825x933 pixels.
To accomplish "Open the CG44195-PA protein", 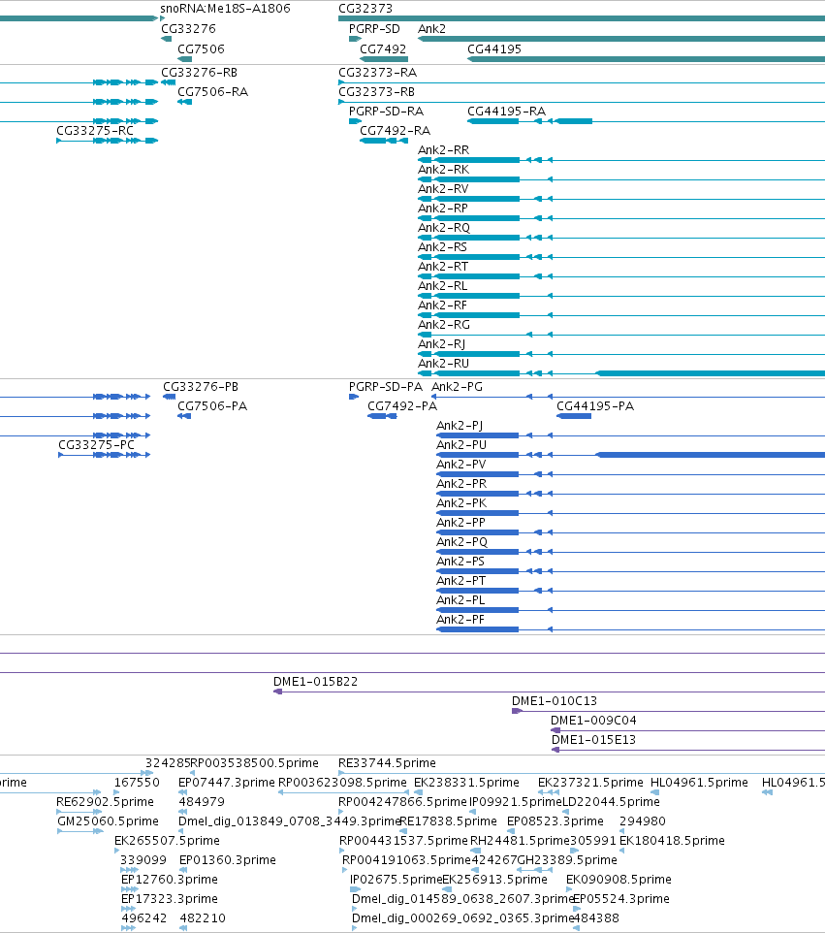I will (x=574, y=416).
